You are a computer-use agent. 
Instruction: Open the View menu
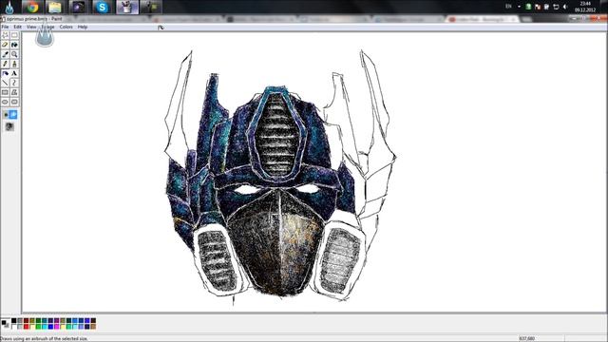pyautogui.click(x=31, y=28)
